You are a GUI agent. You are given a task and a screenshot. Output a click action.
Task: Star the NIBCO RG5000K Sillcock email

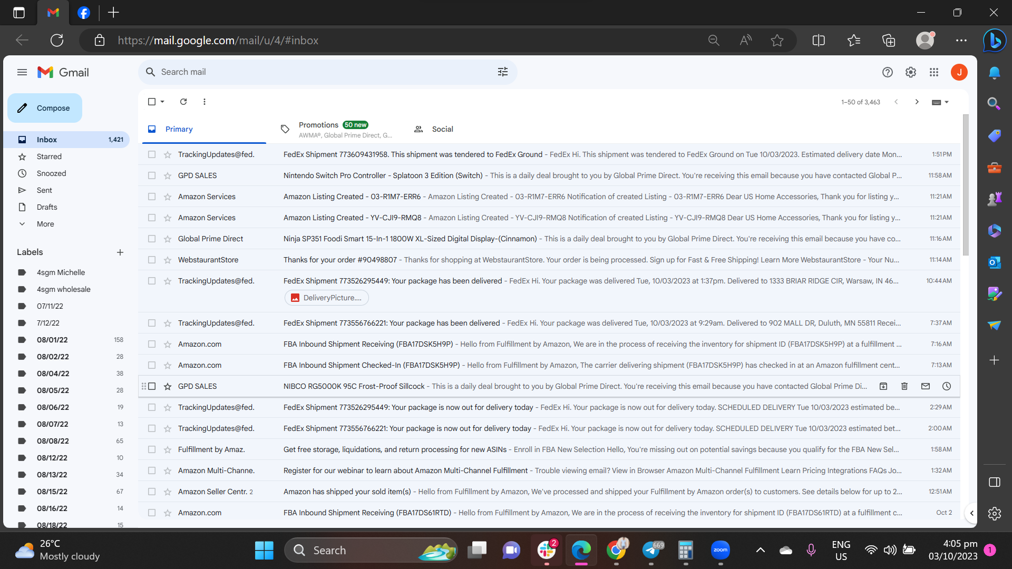(168, 386)
